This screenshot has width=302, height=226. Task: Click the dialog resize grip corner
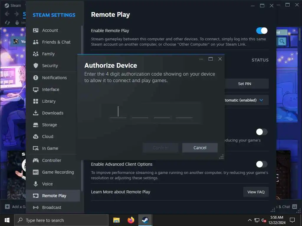(x=221, y=157)
